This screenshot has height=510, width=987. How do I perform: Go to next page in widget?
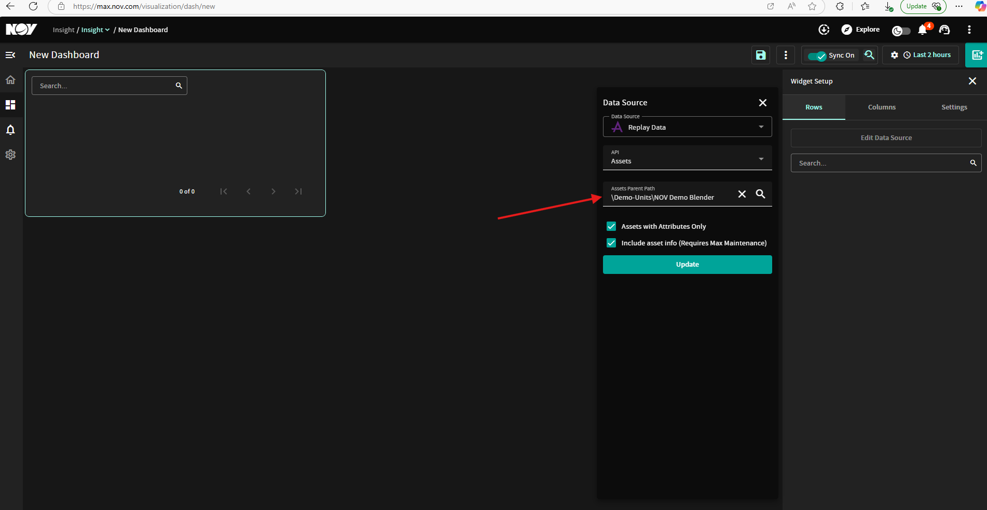tap(273, 191)
